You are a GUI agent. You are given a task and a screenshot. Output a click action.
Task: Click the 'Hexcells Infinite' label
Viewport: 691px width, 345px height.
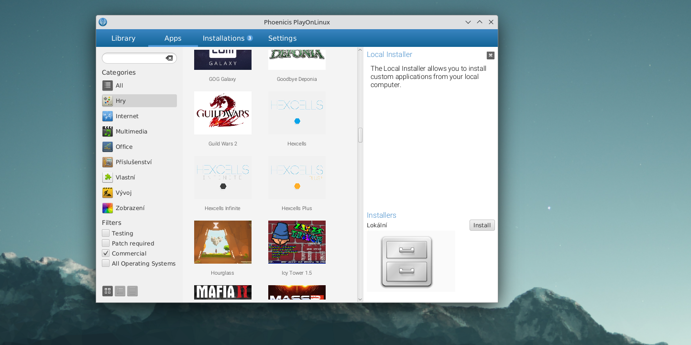223,208
